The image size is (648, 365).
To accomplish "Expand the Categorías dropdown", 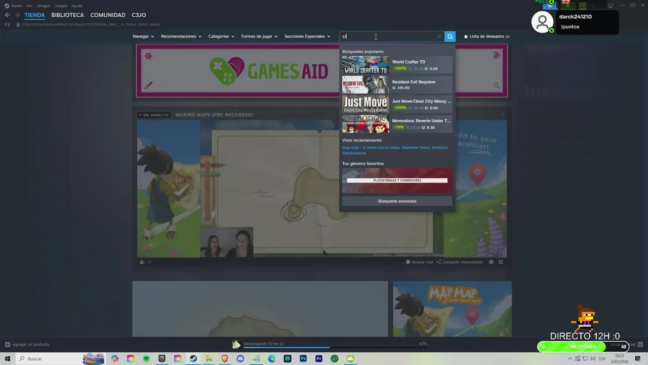I will 221,36.
